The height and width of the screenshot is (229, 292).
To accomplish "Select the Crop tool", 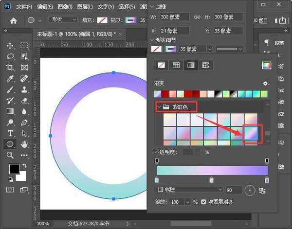I will (x=10, y=67).
